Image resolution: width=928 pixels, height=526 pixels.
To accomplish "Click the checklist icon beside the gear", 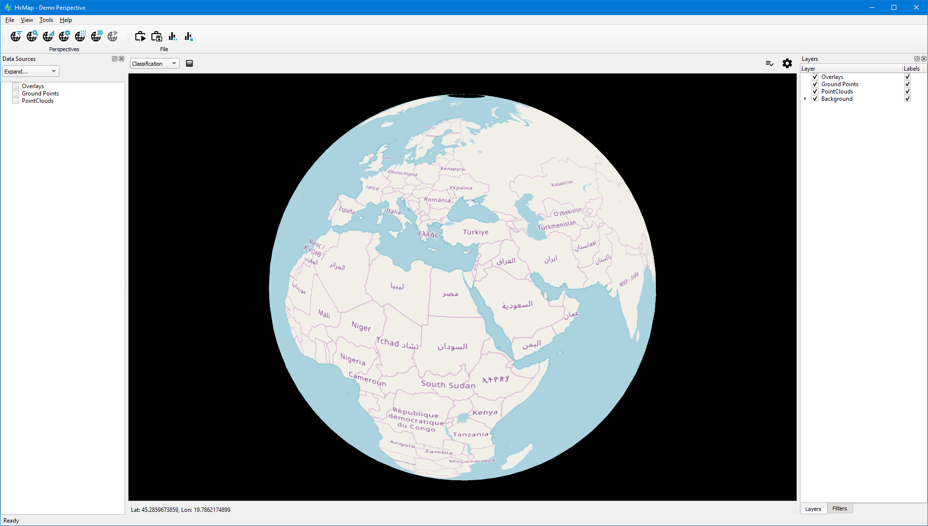I will pyautogui.click(x=769, y=63).
